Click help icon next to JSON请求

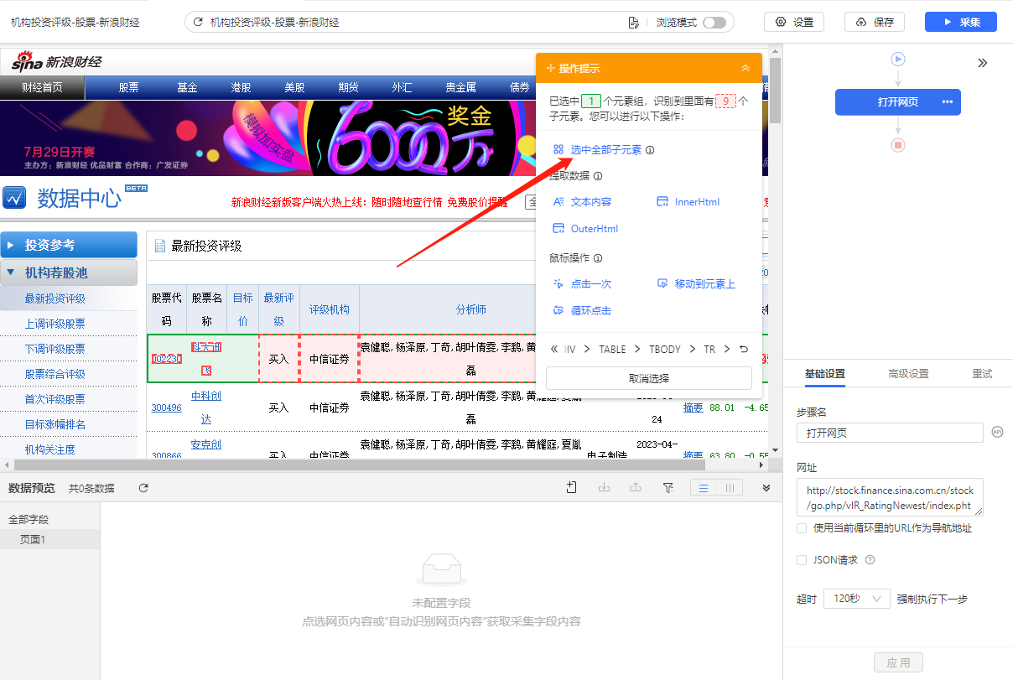point(870,559)
